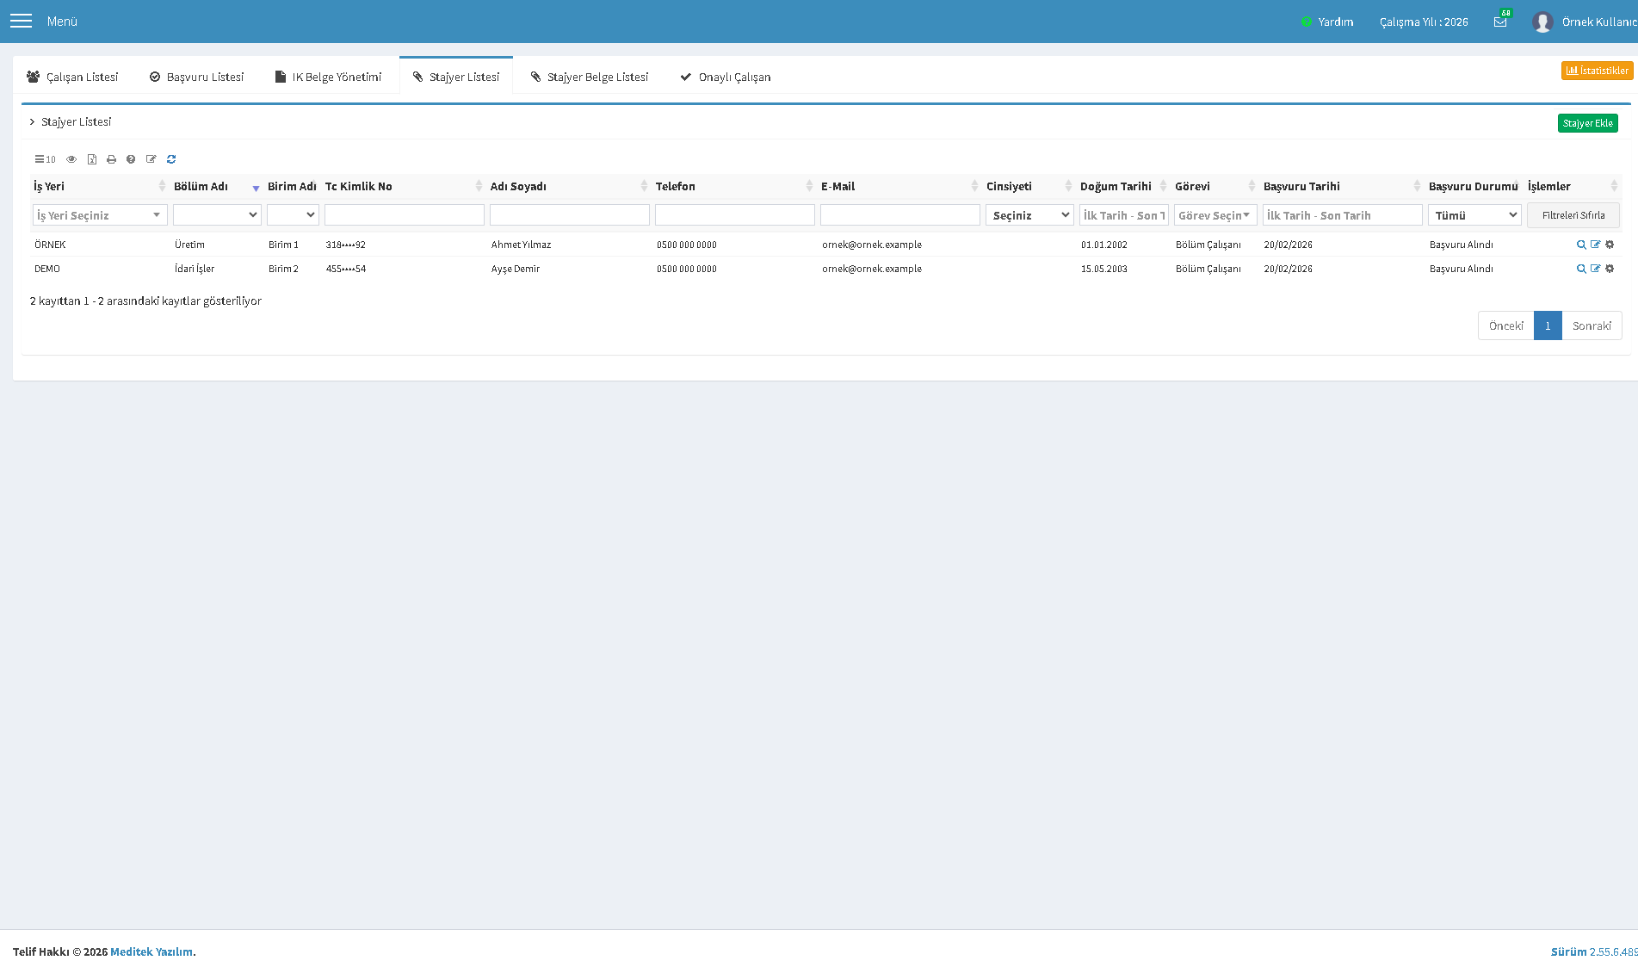Open the Bölüm Adı filter dropdown
The image size is (1638, 973).
click(x=217, y=215)
